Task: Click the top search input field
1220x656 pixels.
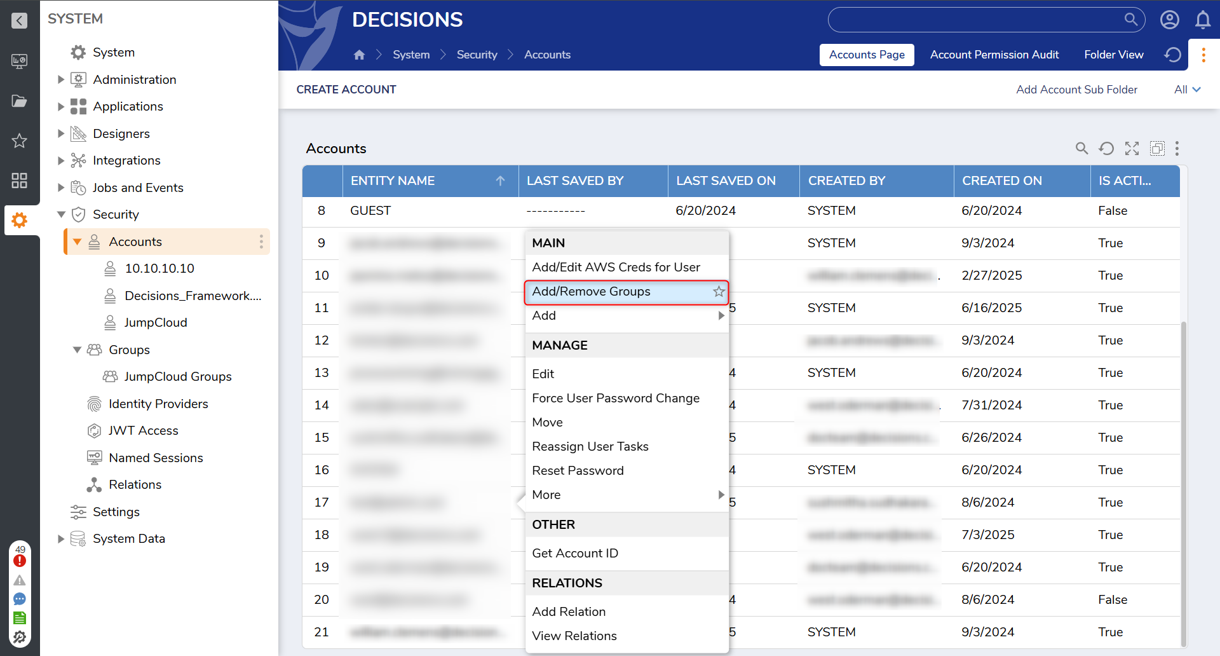Action: pos(975,20)
